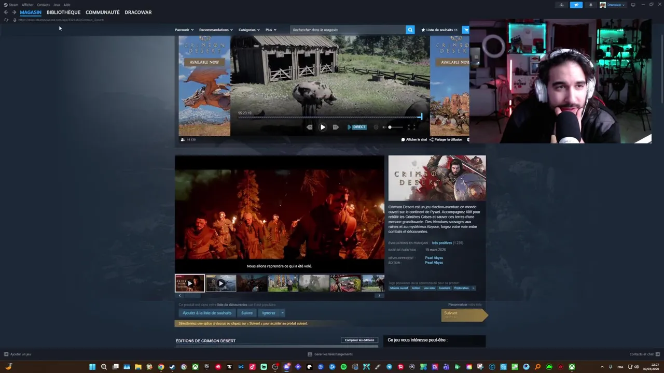664x373 pixels.
Task: Show the broadcast chat
Action: (x=414, y=139)
